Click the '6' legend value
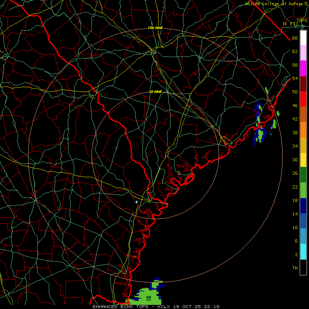 click(x=296, y=241)
